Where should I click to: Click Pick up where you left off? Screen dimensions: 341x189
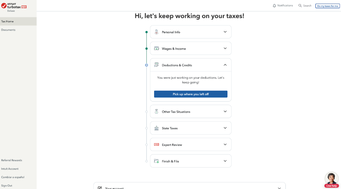191,94
